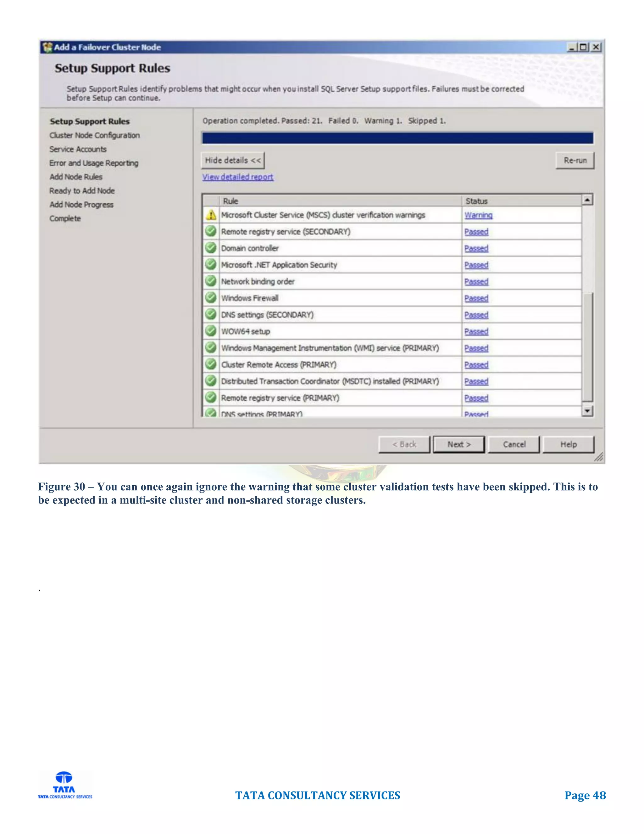
Task: Open Passed link for DNS settings (SECONDARY)
Action: click(476, 315)
